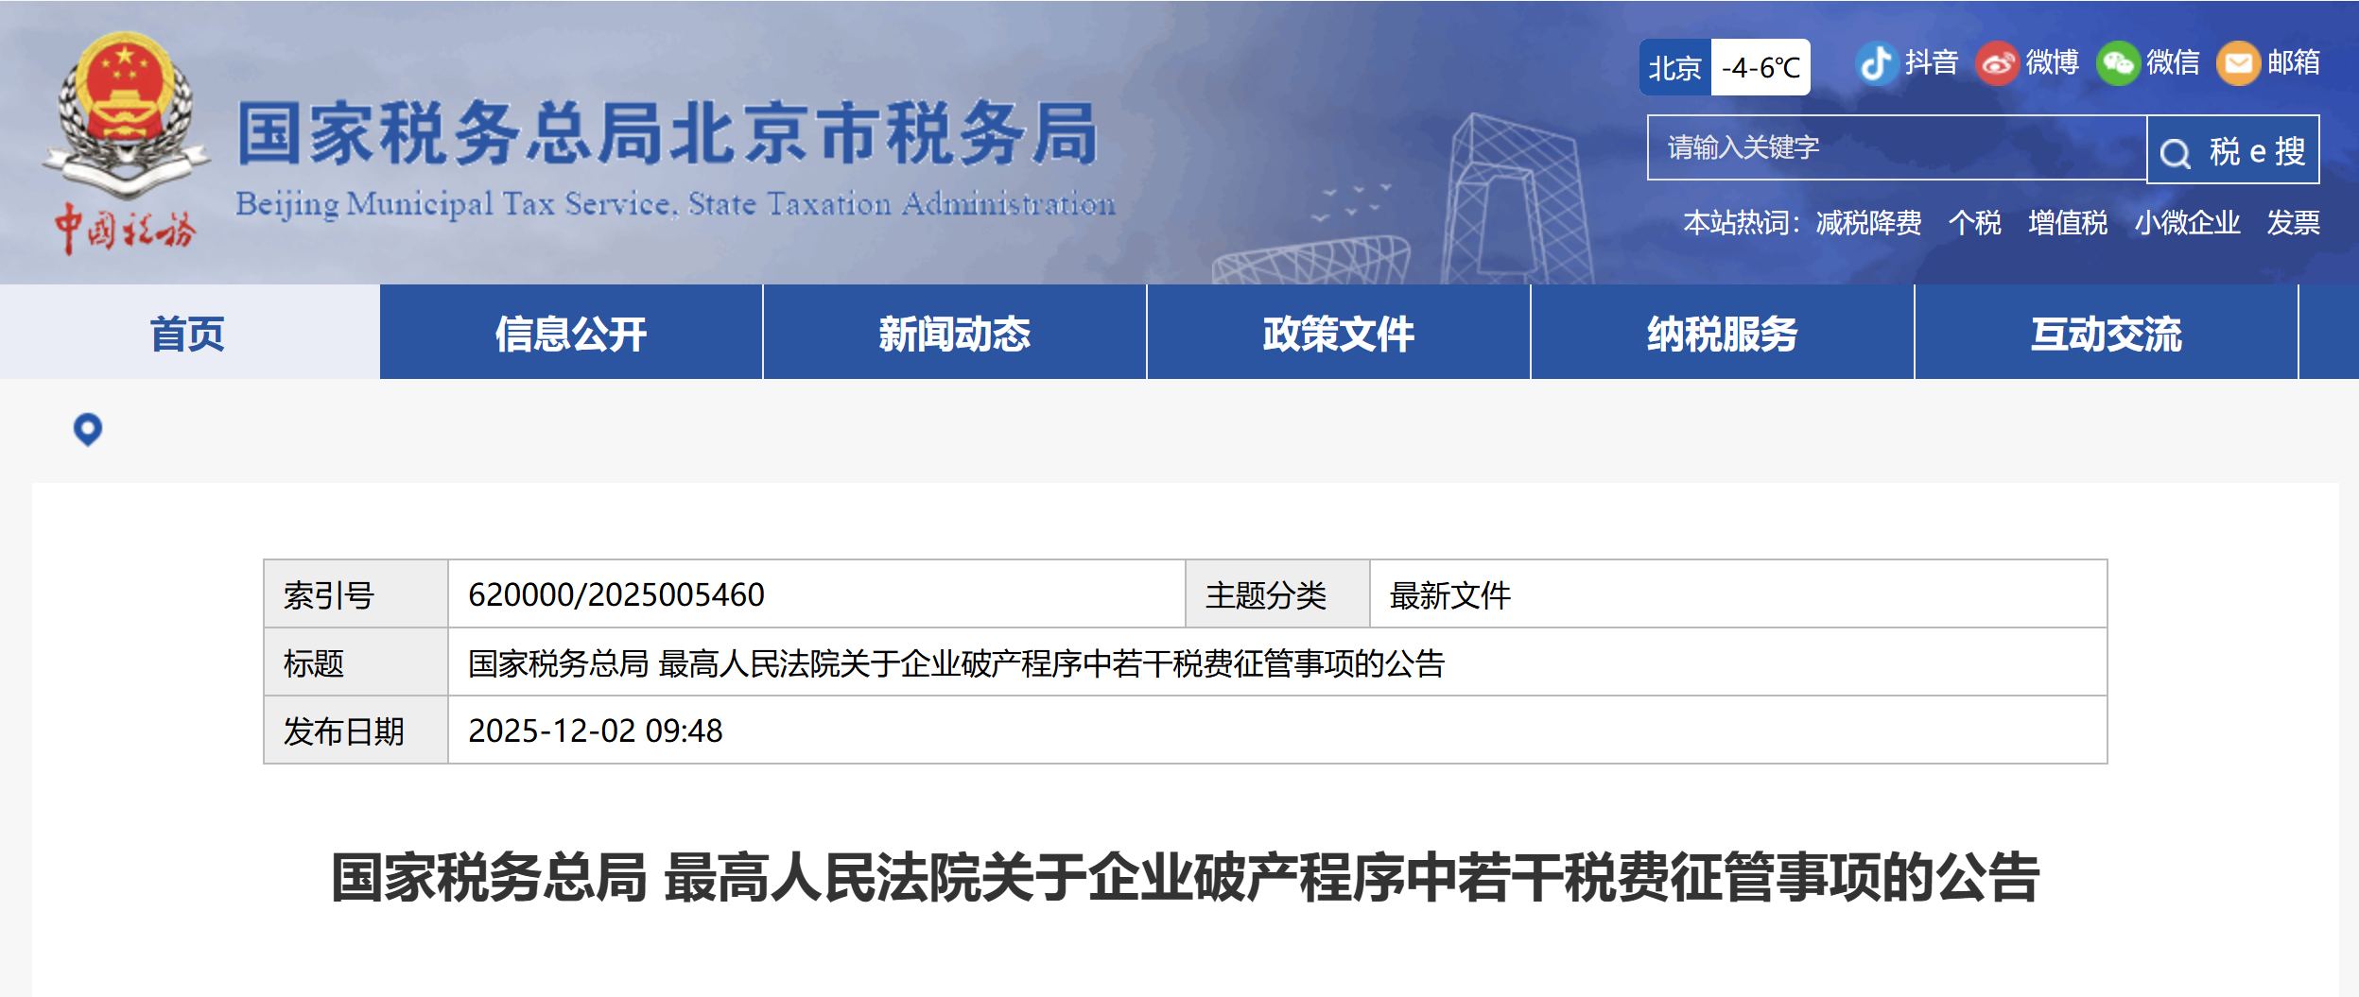Click the 微博 Weibo icon
The width and height of the screenshot is (2359, 997).
click(x=1997, y=62)
